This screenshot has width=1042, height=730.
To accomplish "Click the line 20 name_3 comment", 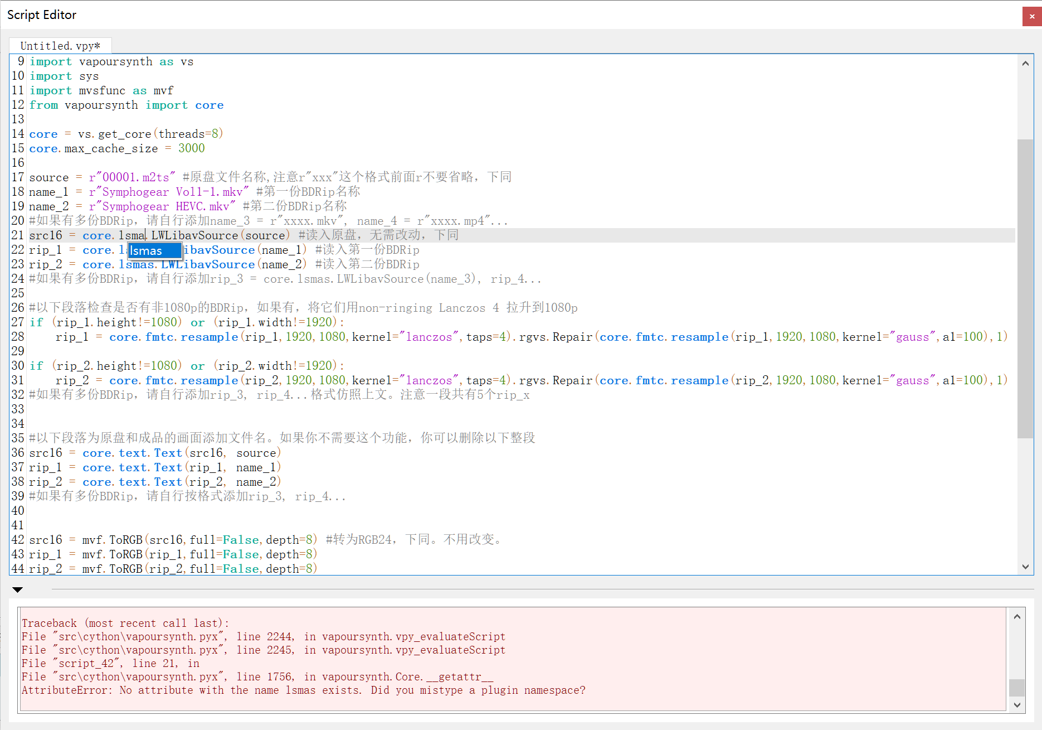I will coord(269,221).
